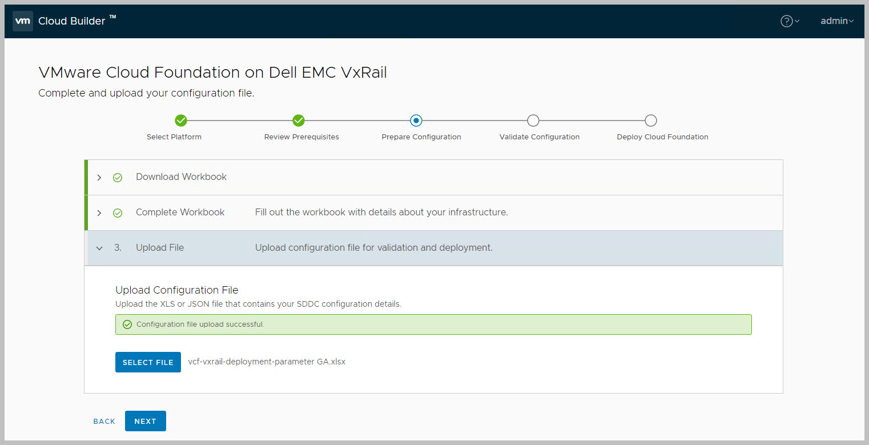Image resolution: width=869 pixels, height=445 pixels.
Task: Expand the Download Workbook section chevron
Action: [99, 178]
